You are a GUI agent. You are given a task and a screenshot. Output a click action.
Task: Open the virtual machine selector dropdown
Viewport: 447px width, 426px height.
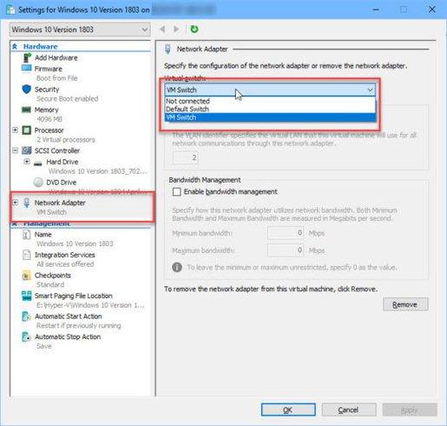(80, 30)
